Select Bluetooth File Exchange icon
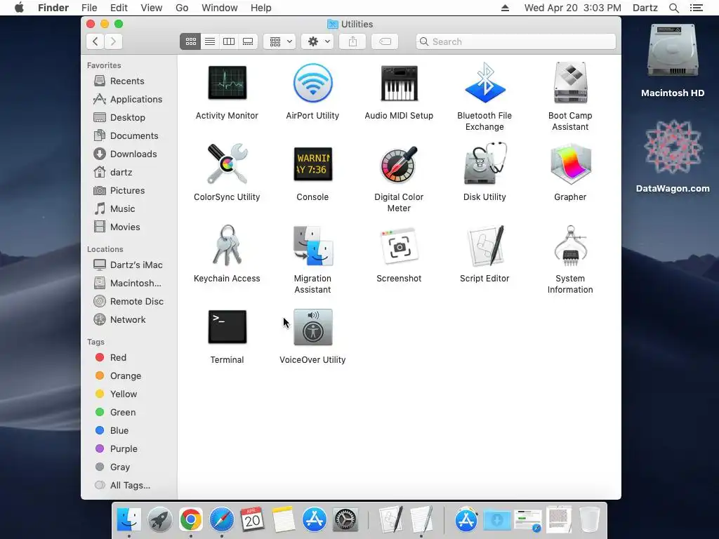The width and height of the screenshot is (719, 539). pyautogui.click(x=484, y=83)
